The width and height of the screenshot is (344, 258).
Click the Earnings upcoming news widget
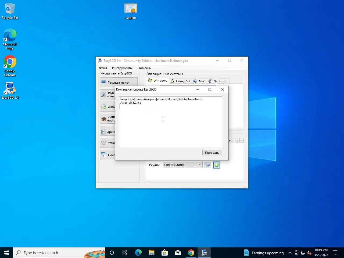(264, 253)
